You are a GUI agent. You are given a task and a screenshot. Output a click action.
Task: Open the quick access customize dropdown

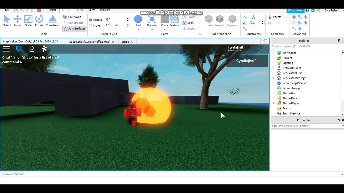tap(44, 11)
